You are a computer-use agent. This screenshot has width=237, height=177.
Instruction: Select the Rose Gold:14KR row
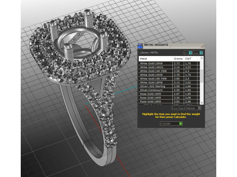169,98
